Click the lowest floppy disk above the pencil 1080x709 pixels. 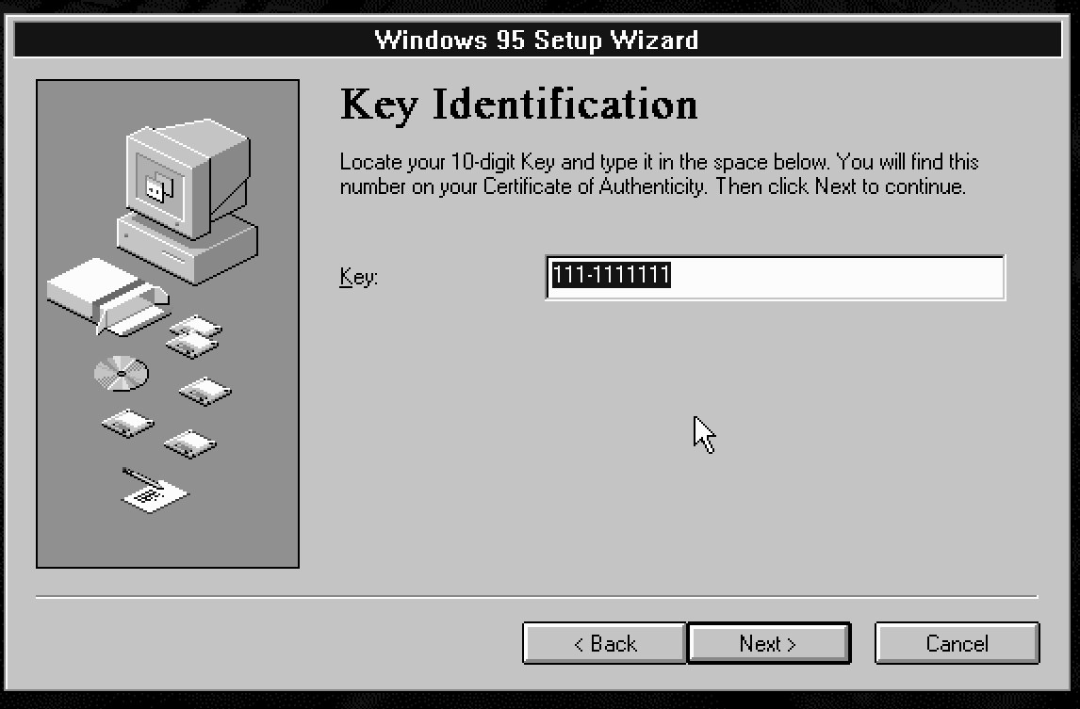click(x=190, y=444)
